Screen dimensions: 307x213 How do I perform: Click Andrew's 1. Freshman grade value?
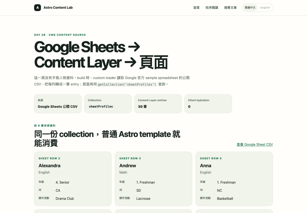[x=146, y=182]
